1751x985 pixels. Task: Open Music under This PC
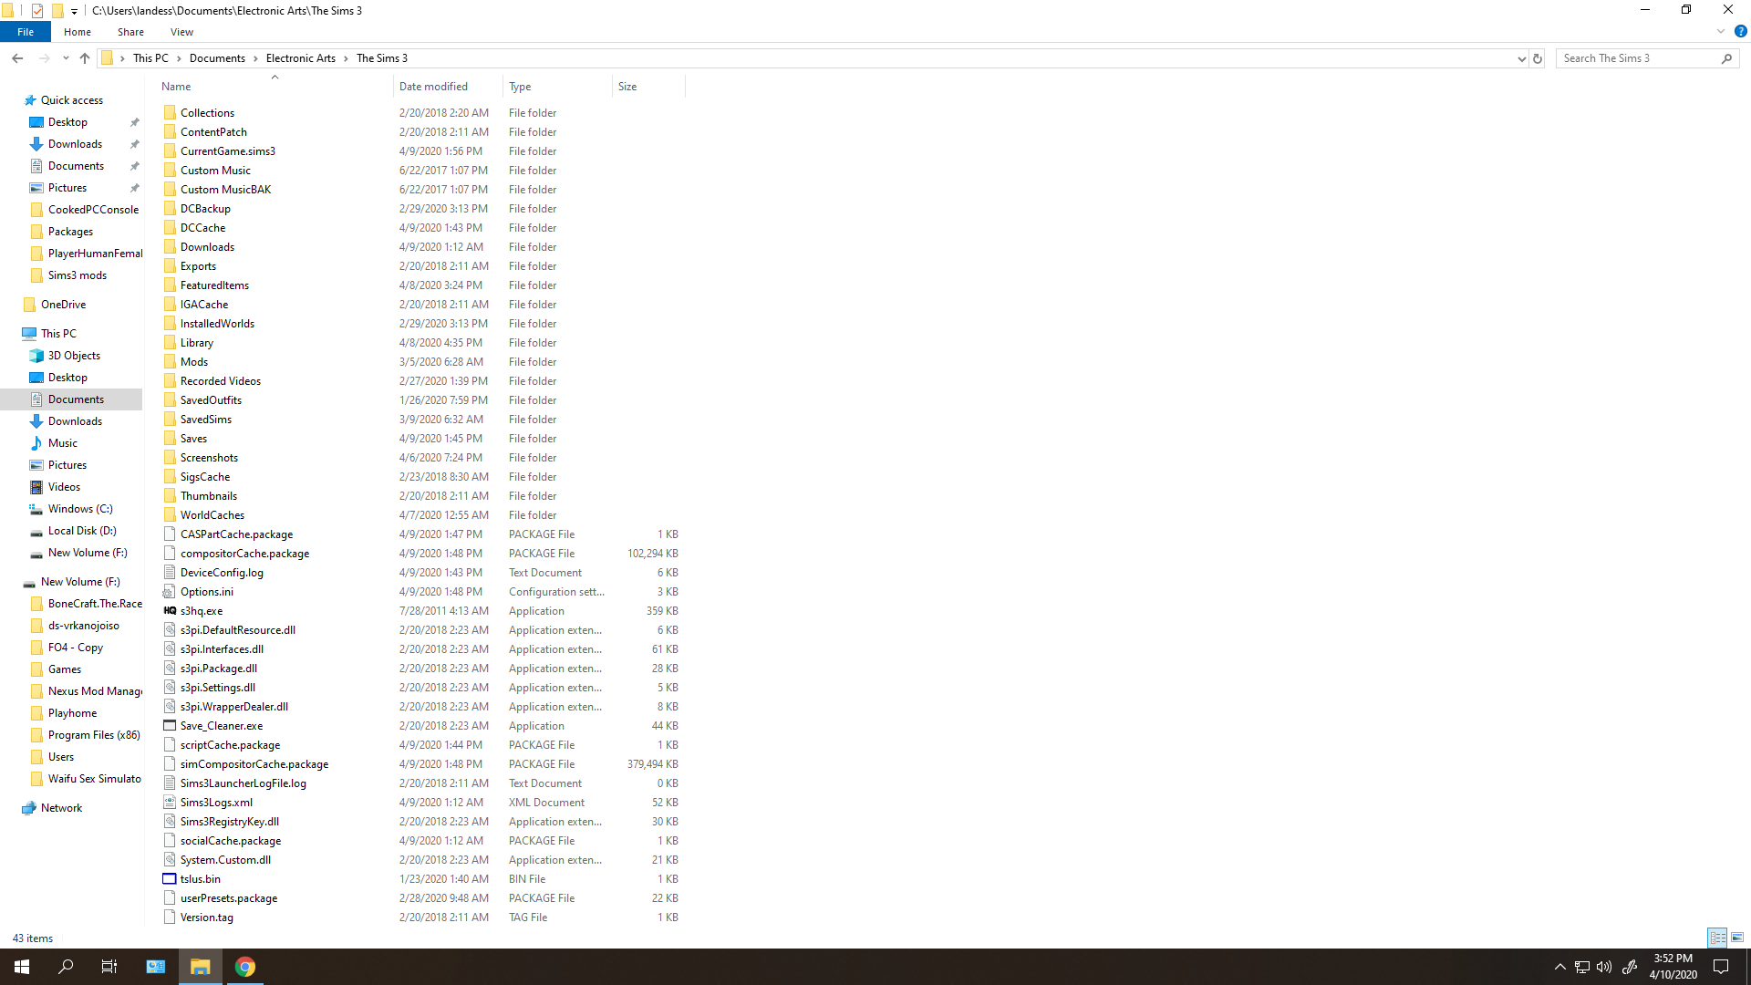pos(63,443)
